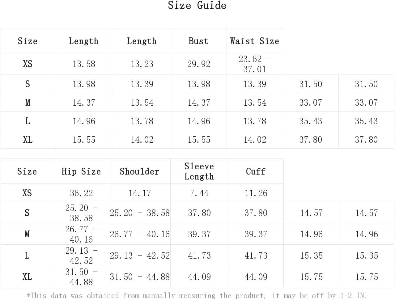Click the Size Guide title

[197, 5]
